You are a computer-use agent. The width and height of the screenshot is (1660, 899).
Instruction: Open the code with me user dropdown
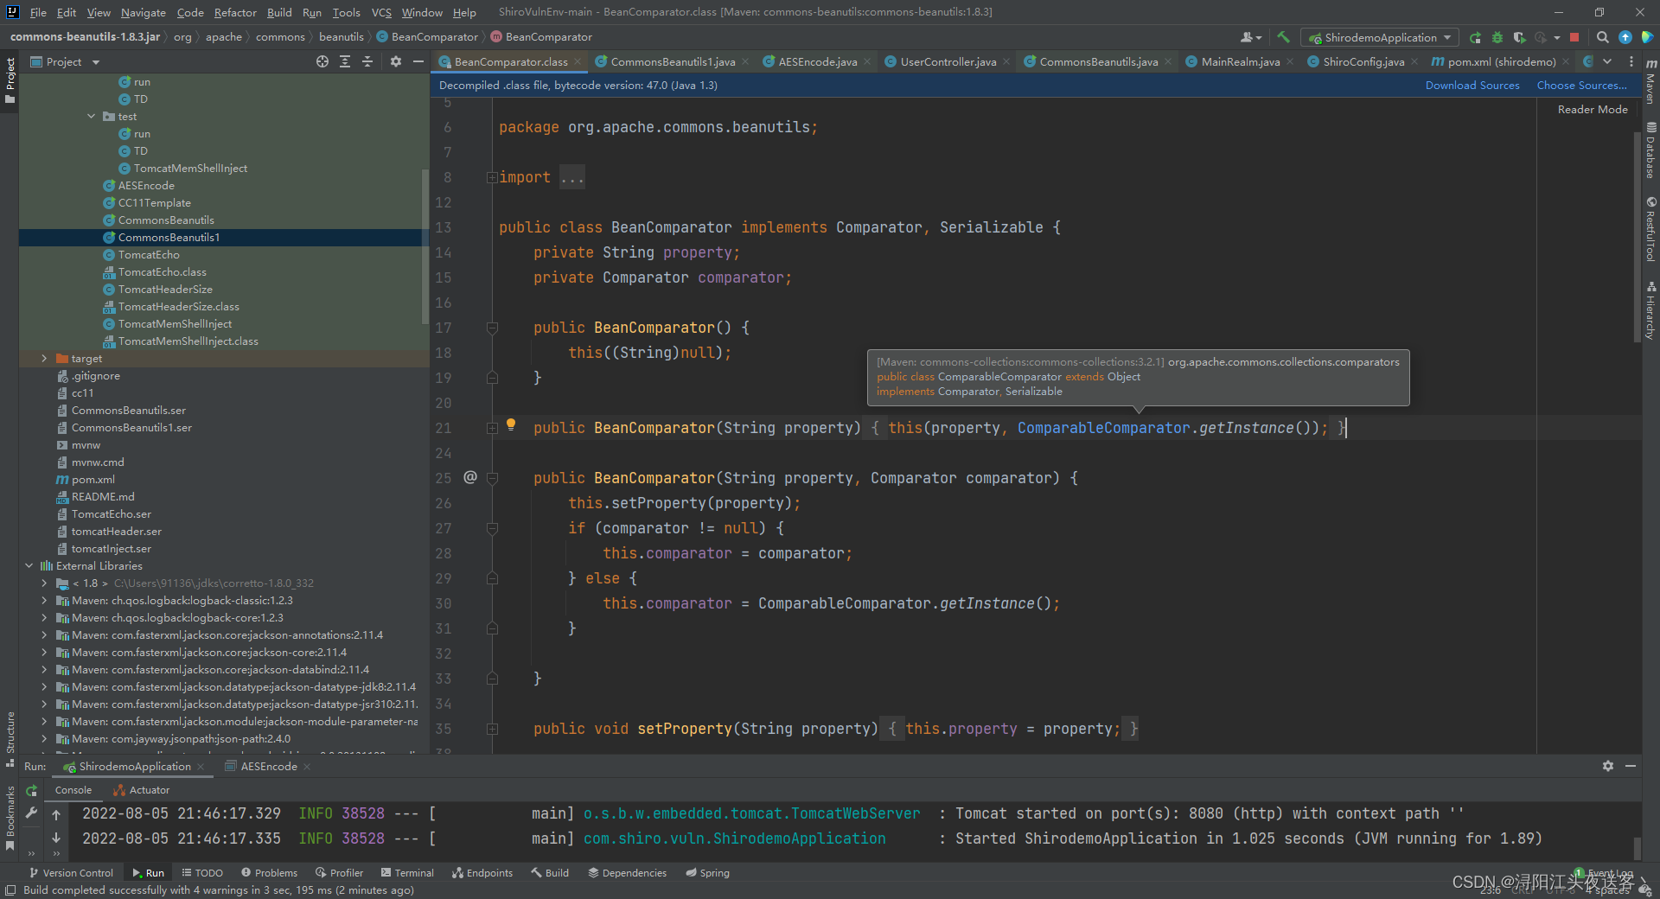(1251, 37)
